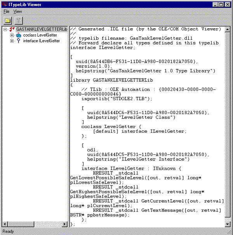Collapse the GASTANKLEVELGETTERLib tree root
The image size is (233, 235).
tap(5, 30)
